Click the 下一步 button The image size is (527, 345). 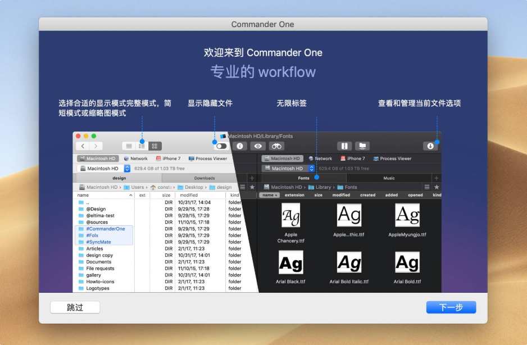coord(451,307)
